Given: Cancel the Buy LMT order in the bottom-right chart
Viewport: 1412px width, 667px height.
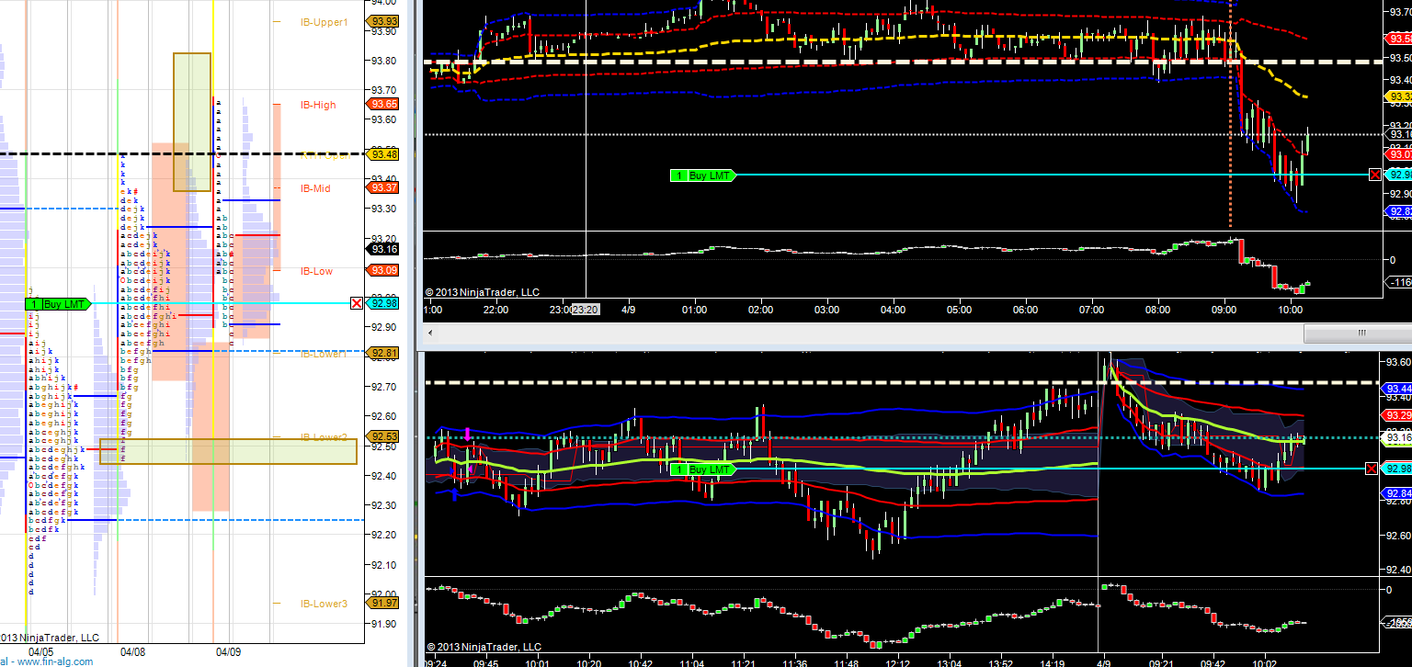Looking at the screenshot, I should coord(1372,469).
